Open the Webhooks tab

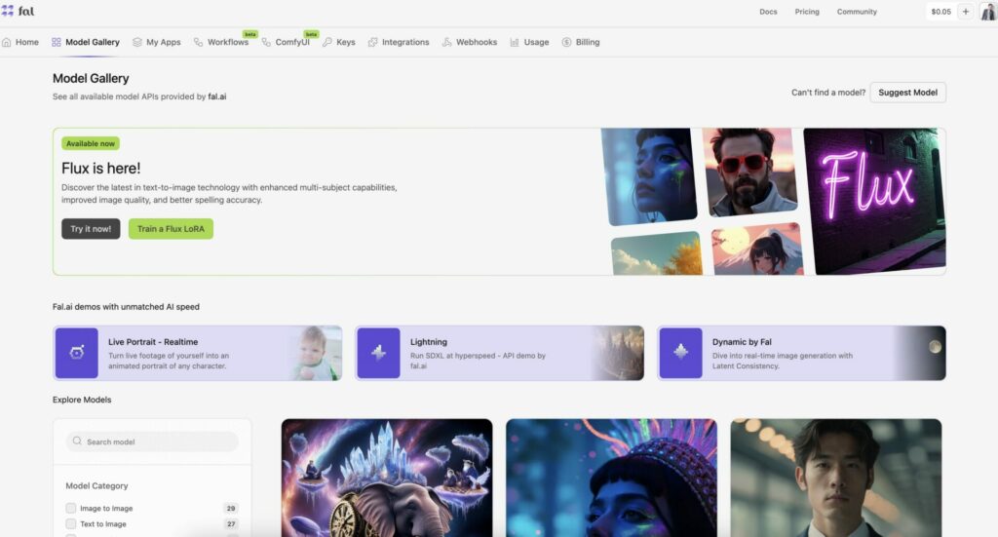pyautogui.click(x=470, y=42)
